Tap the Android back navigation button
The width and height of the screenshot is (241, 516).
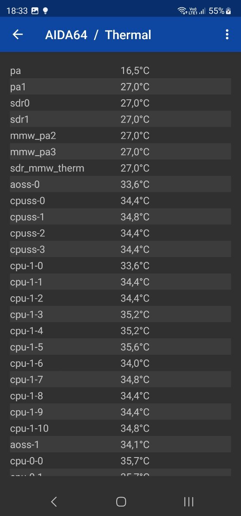tap(54, 501)
